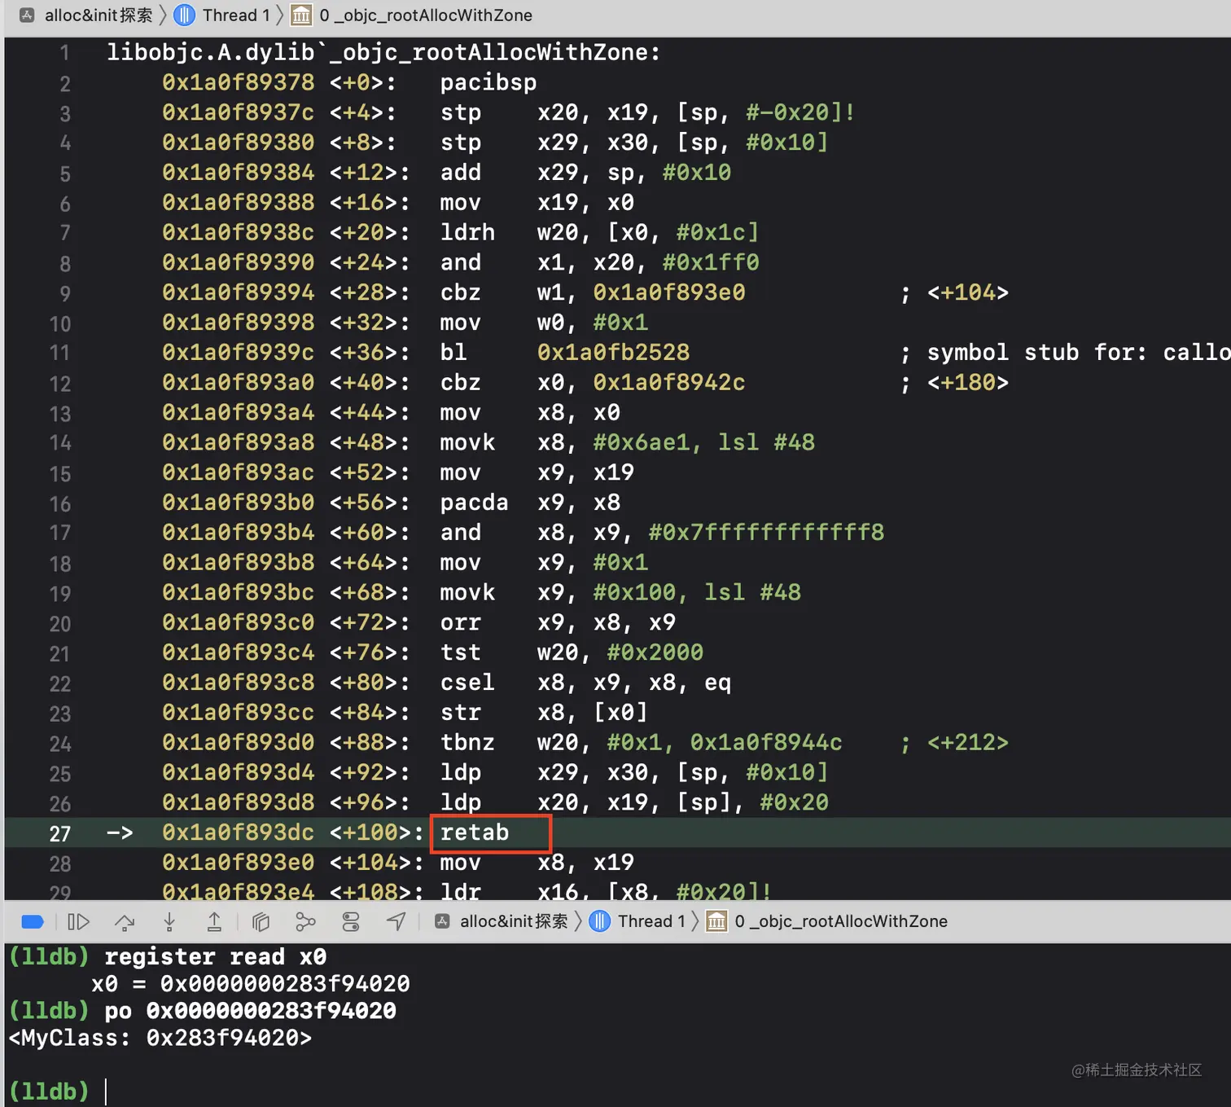Click the <MyClass: 0x283f94020> console output
Screen dimensions: 1231x1107
[160, 1039]
